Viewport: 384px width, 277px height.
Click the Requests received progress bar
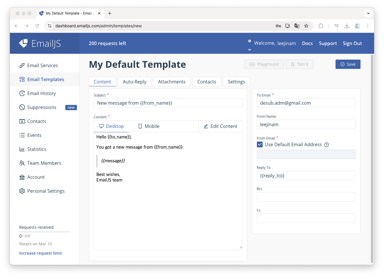click(44, 232)
